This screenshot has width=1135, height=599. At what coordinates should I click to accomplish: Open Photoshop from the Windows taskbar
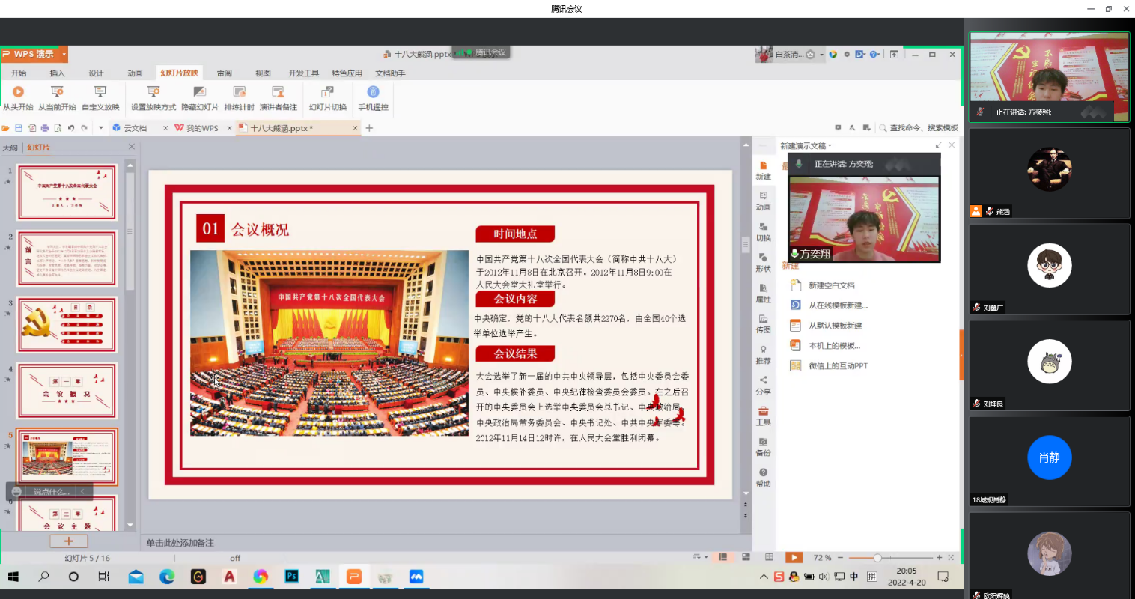click(x=291, y=577)
